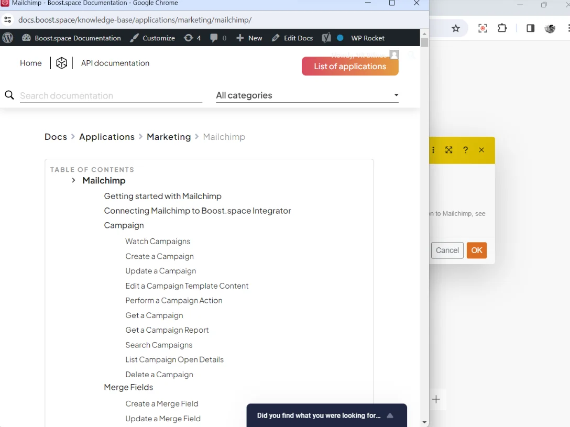Expand the All categories dropdown
570x427 pixels.
point(307,95)
